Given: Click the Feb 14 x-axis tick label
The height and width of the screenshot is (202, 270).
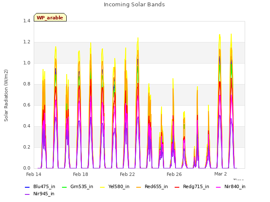Looking at the screenshot, I should pyautogui.click(x=34, y=174).
